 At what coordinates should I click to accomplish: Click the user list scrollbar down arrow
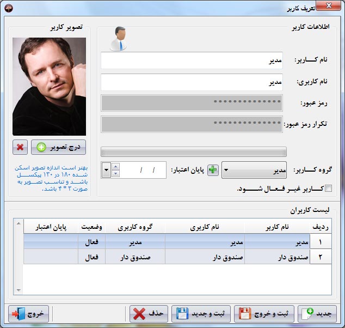19,290
